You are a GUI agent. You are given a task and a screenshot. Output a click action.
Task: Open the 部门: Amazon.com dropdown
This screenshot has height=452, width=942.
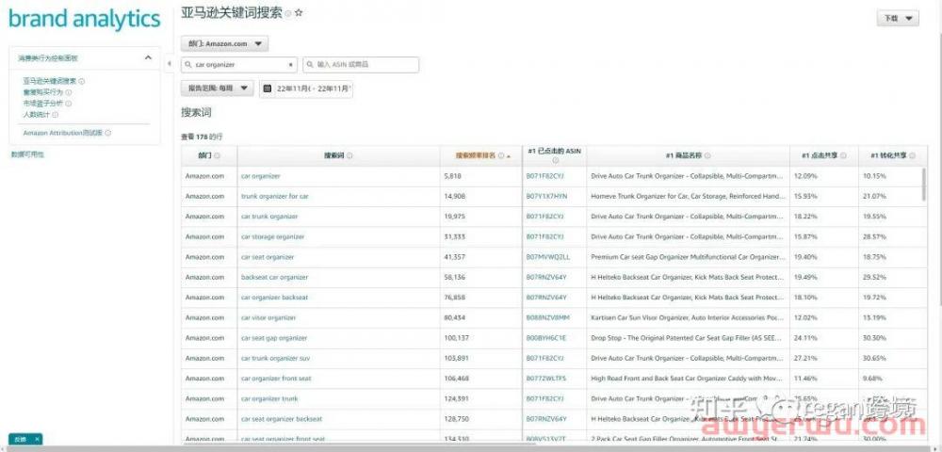click(x=225, y=44)
